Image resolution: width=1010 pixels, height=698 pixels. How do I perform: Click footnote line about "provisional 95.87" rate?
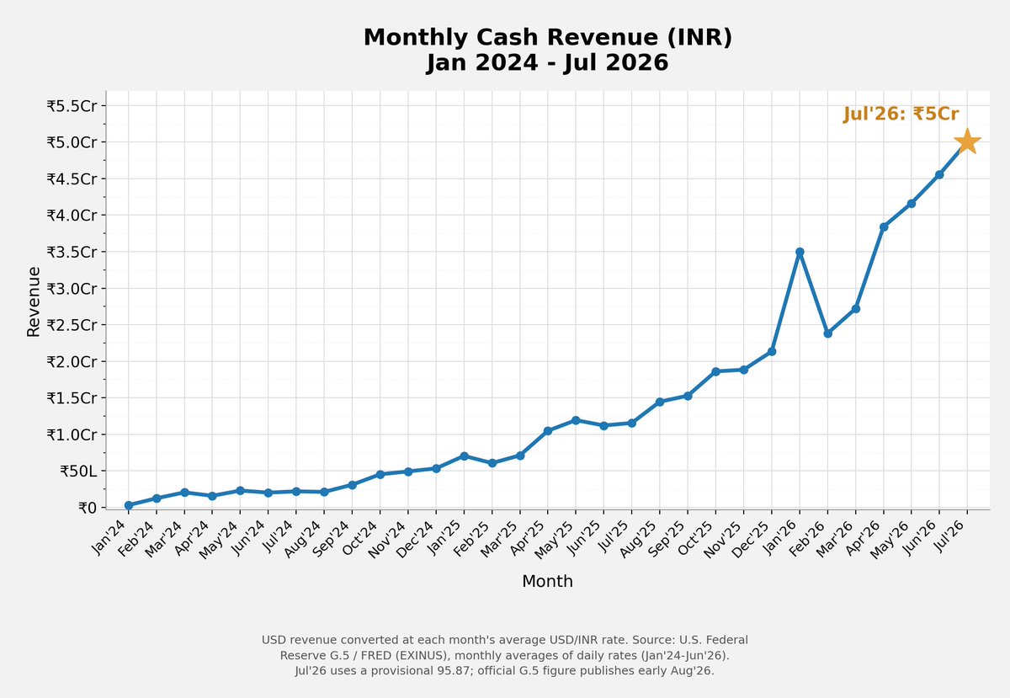[505, 670]
